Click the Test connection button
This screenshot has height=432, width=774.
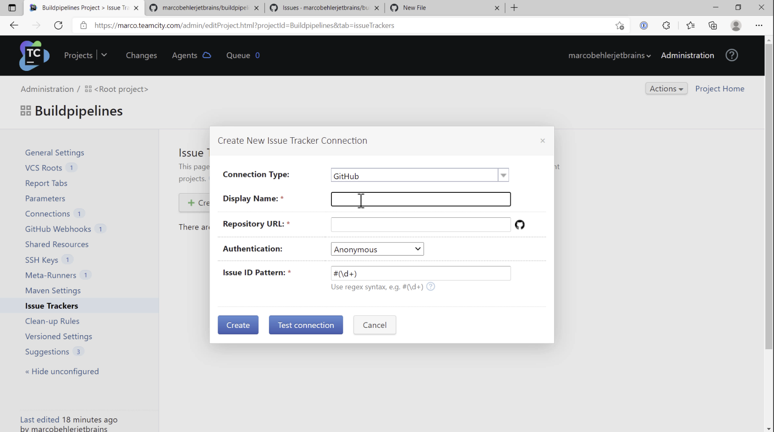[306, 325]
